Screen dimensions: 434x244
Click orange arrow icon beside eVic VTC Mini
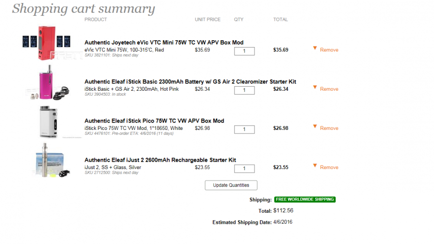click(x=314, y=48)
